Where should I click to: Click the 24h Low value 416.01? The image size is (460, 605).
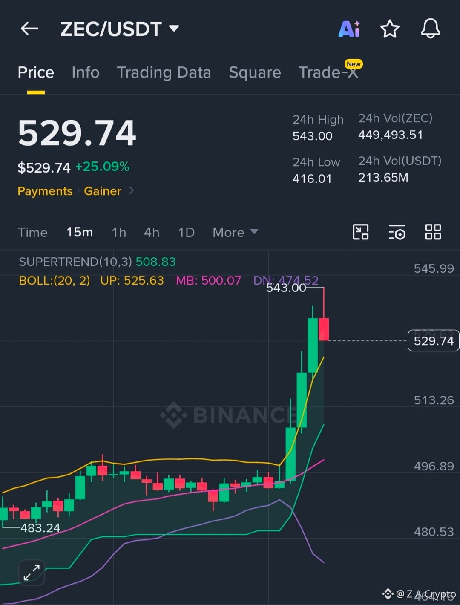click(312, 179)
